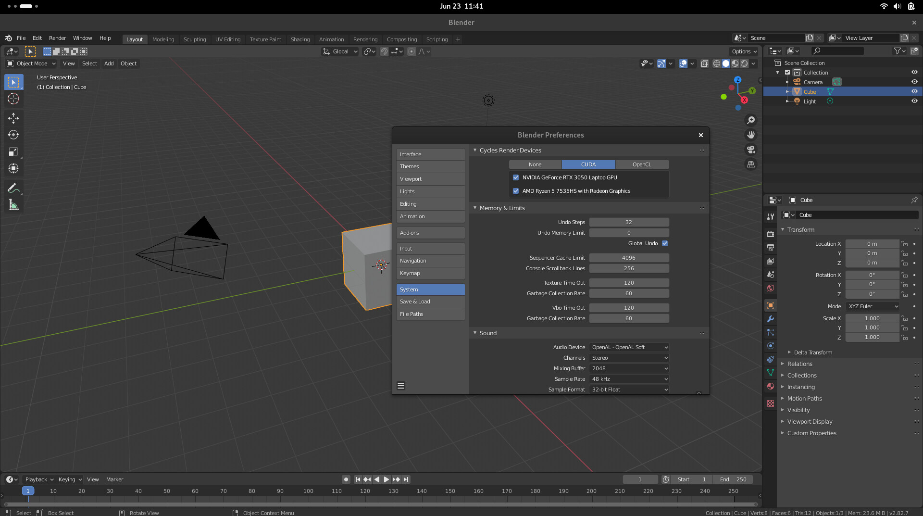Toggle camera view icon in viewport
Viewport: 923px width, 516px height.
[750, 150]
